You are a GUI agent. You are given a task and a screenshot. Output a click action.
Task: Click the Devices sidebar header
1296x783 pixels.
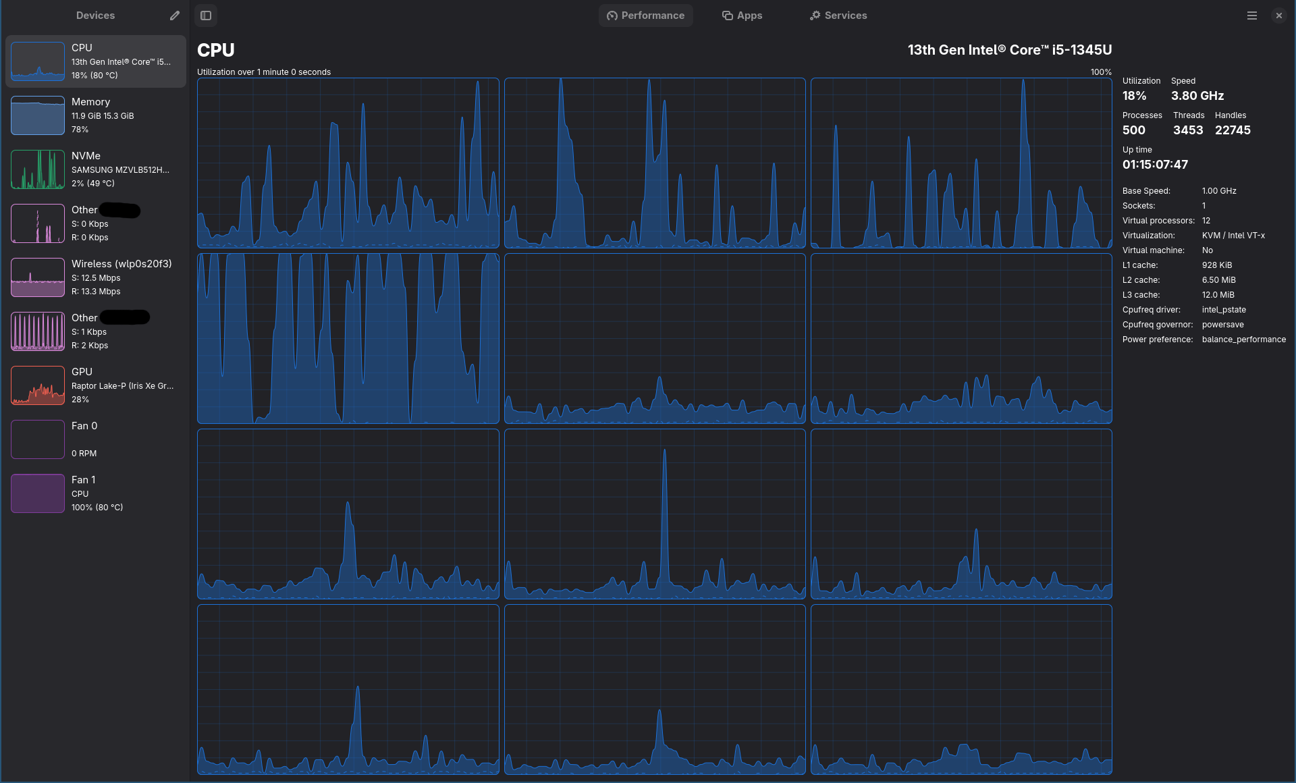click(x=95, y=16)
